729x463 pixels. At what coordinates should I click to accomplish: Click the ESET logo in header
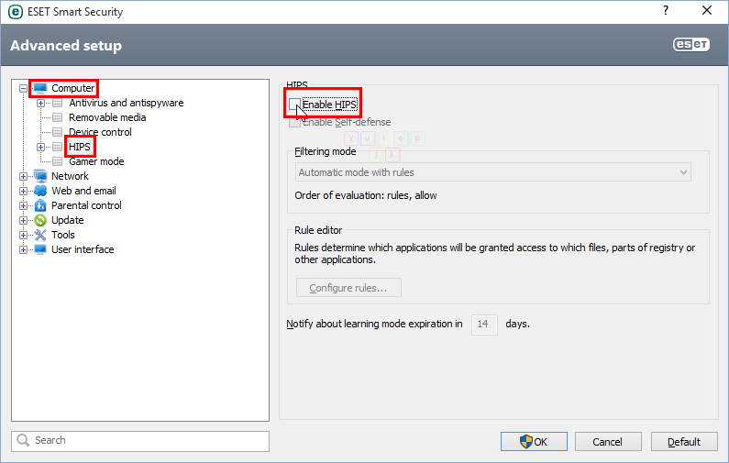(691, 45)
